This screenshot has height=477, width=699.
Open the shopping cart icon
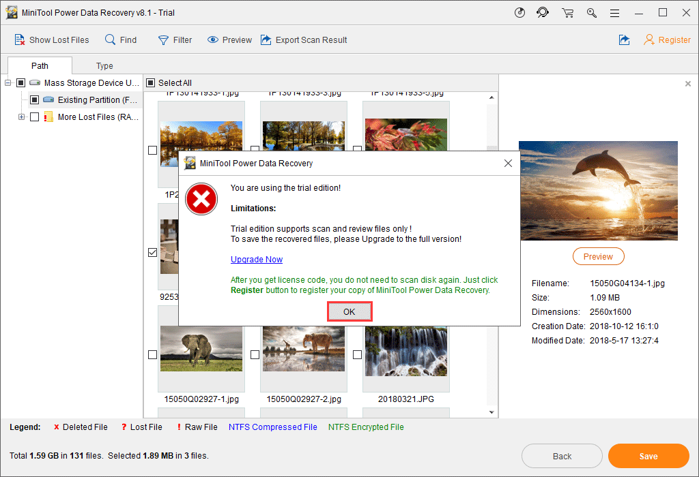(567, 13)
